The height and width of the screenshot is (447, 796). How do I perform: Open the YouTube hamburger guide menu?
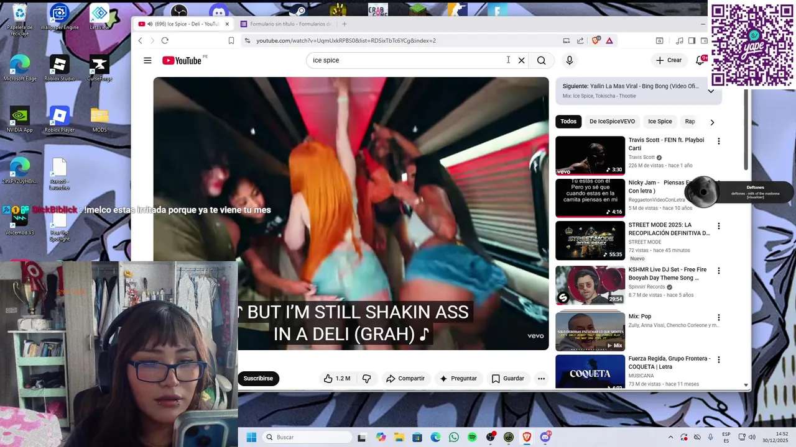click(x=147, y=60)
